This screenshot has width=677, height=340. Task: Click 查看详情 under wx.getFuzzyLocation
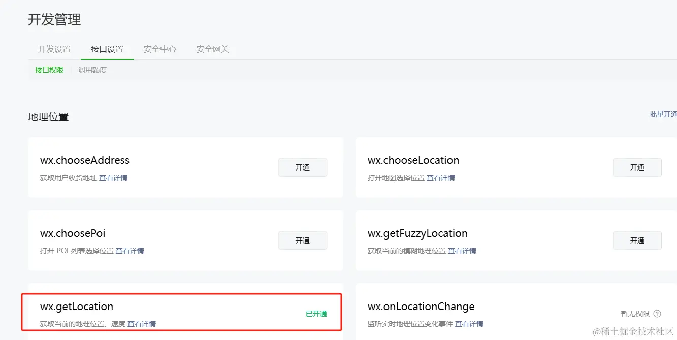pos(462,251)
